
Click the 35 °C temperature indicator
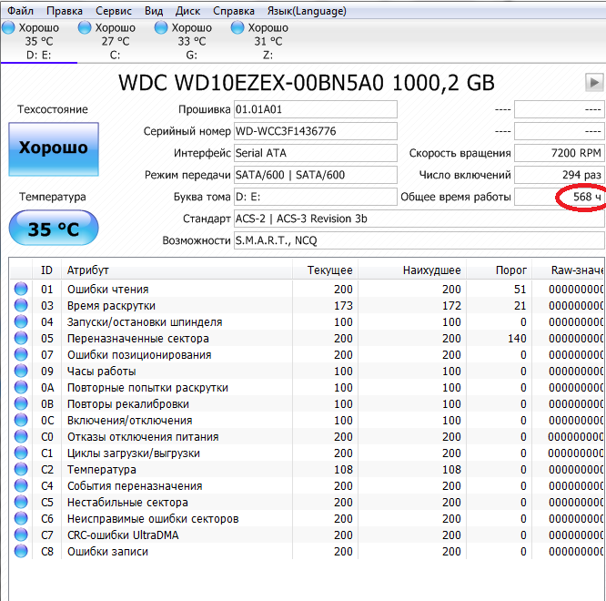pos(54,229)
